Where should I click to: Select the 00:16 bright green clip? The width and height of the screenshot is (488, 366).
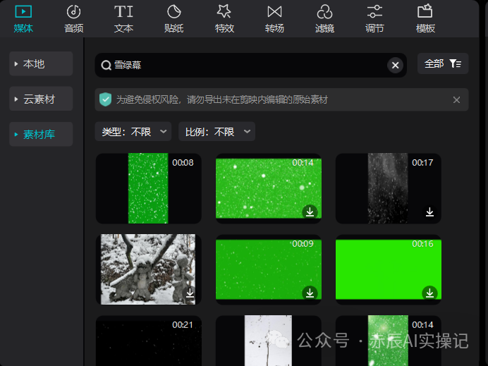tap(388, 269)
